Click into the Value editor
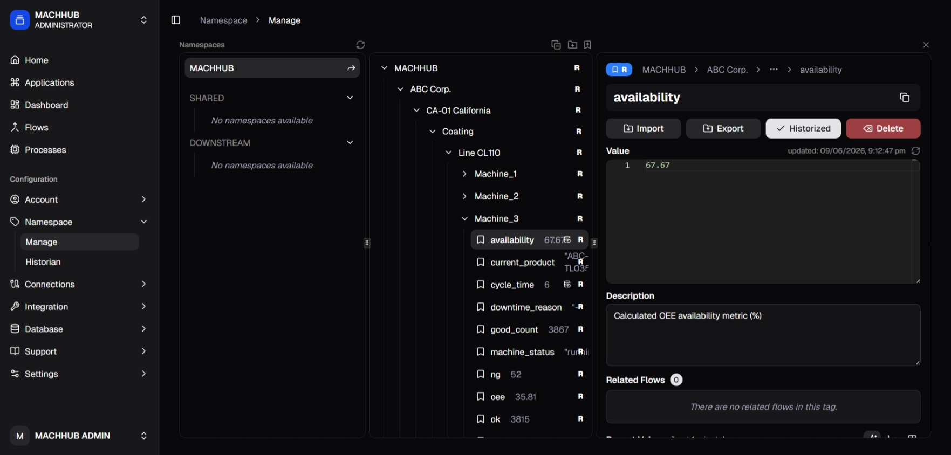 coord(763,222)
